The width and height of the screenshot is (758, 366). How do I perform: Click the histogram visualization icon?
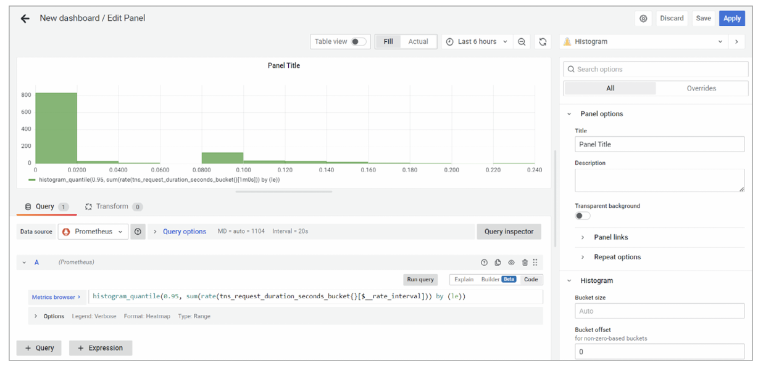point(567,42)
